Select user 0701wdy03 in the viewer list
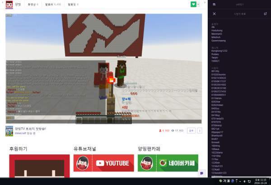 [217, 118]
